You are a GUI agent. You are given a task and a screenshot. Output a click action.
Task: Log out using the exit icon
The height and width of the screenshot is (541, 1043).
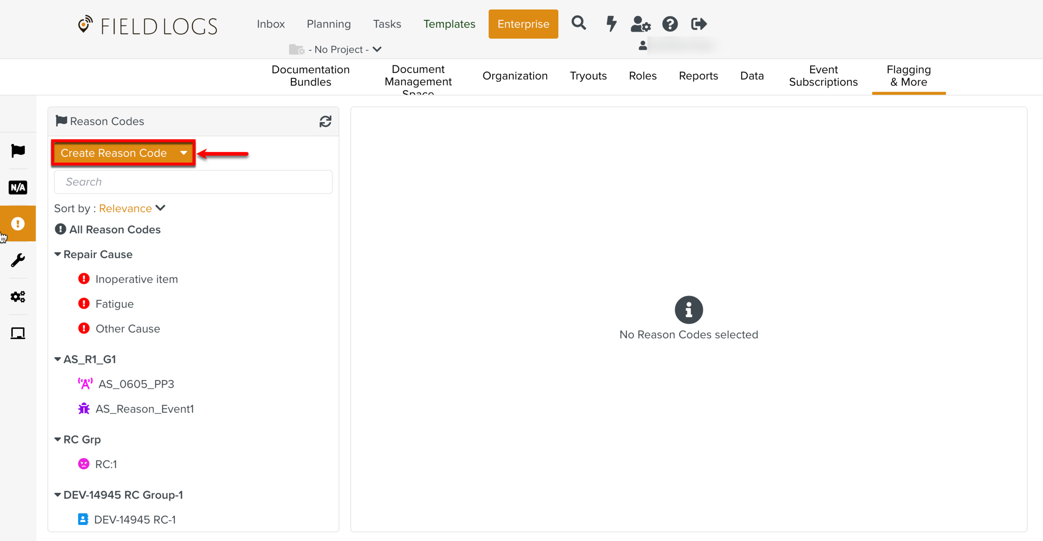(698, 24)
